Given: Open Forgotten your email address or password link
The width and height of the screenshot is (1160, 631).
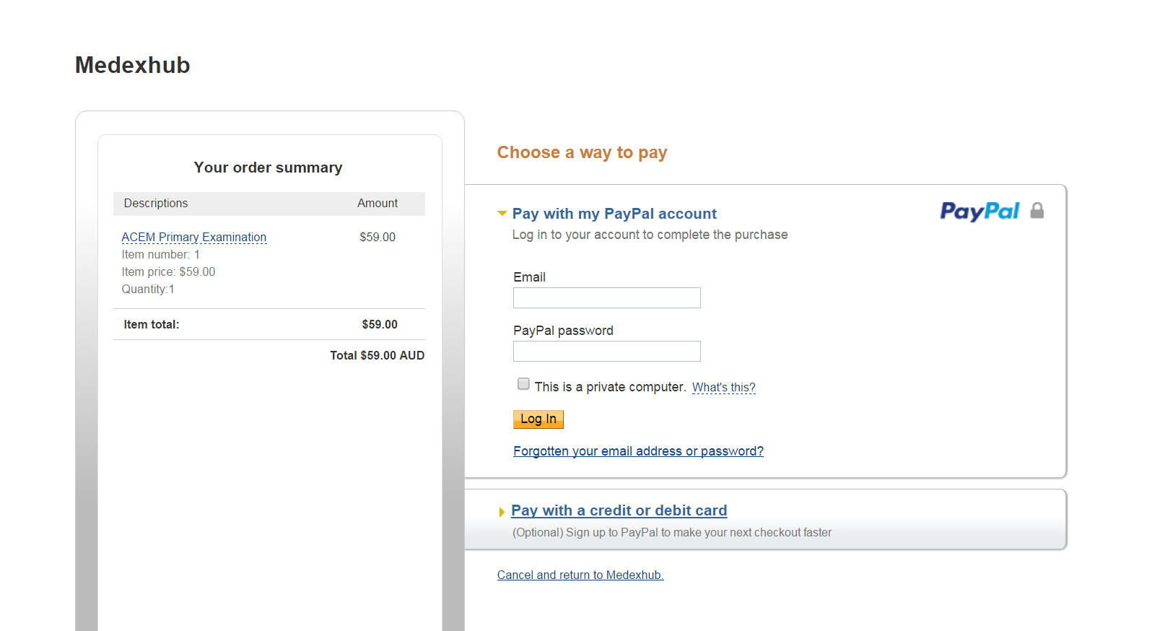Looking at the screenshot, I should [638, 451].
